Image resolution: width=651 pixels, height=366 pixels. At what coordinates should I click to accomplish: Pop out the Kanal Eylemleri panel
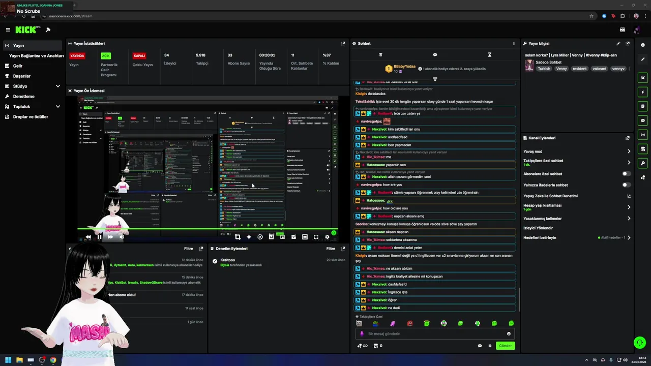(x=628, y=138)
